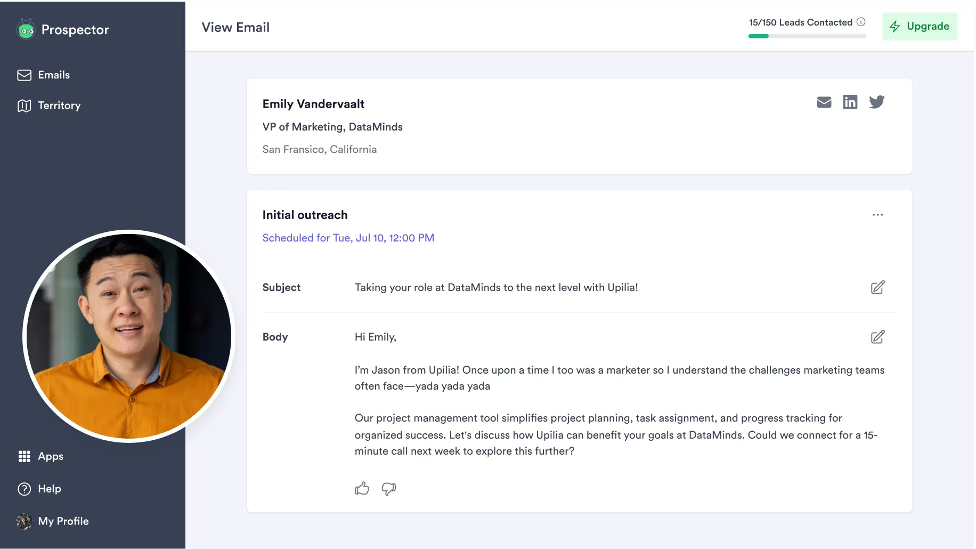Click the circular video avatar thumbnail

[x=129, y=336]
